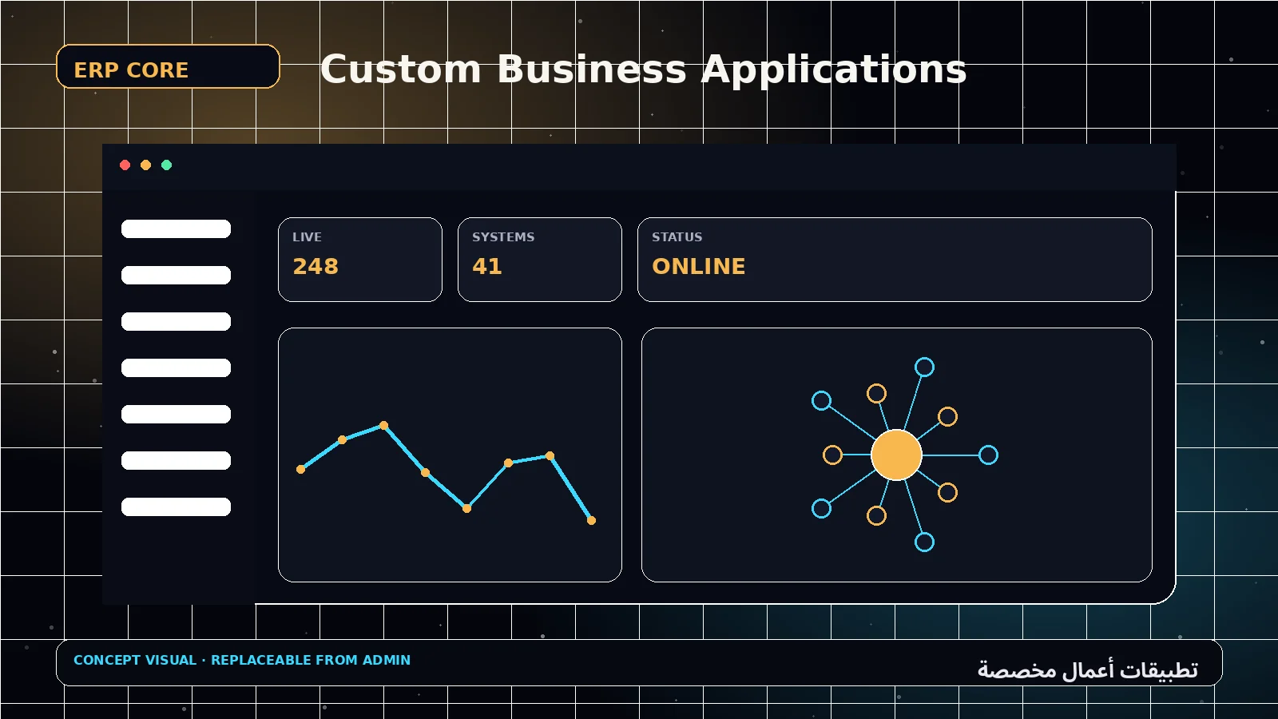Click the red window dot
Image resolution: width=1278 pixels, height=719 pixels.
(125, 165)
